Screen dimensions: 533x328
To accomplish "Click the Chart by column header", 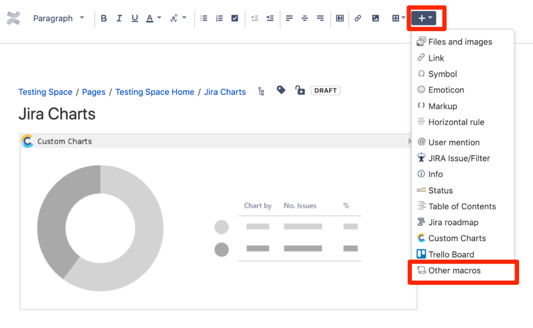I will point(257,205).
